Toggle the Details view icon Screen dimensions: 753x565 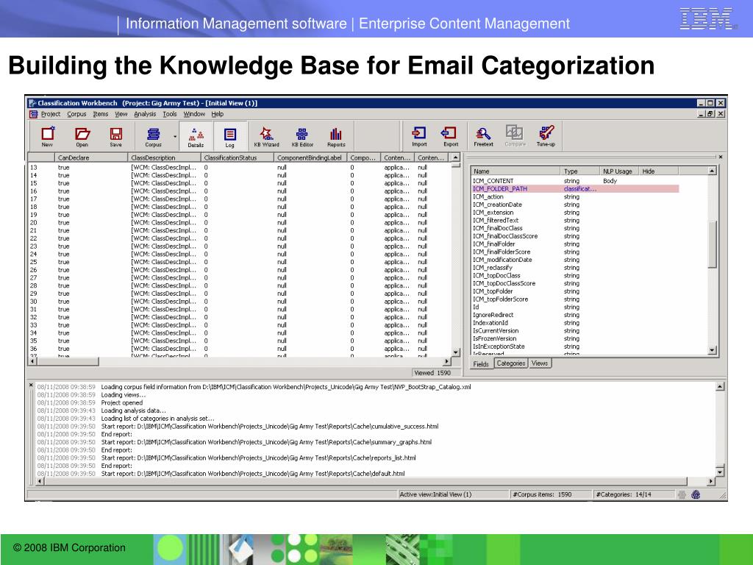[196, 136]
